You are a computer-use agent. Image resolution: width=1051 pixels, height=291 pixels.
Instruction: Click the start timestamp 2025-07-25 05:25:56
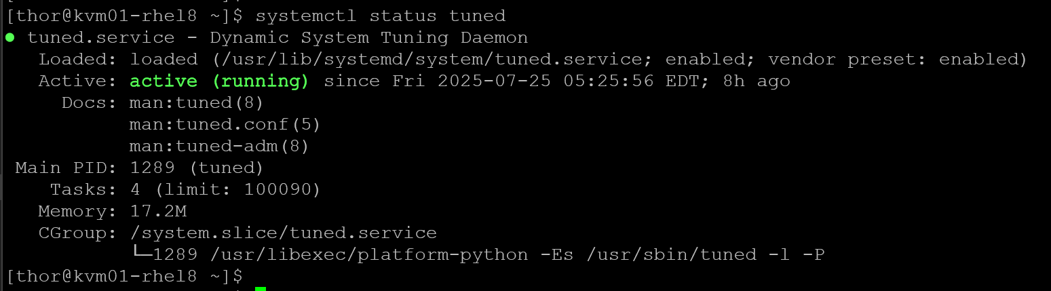(546, 81)
